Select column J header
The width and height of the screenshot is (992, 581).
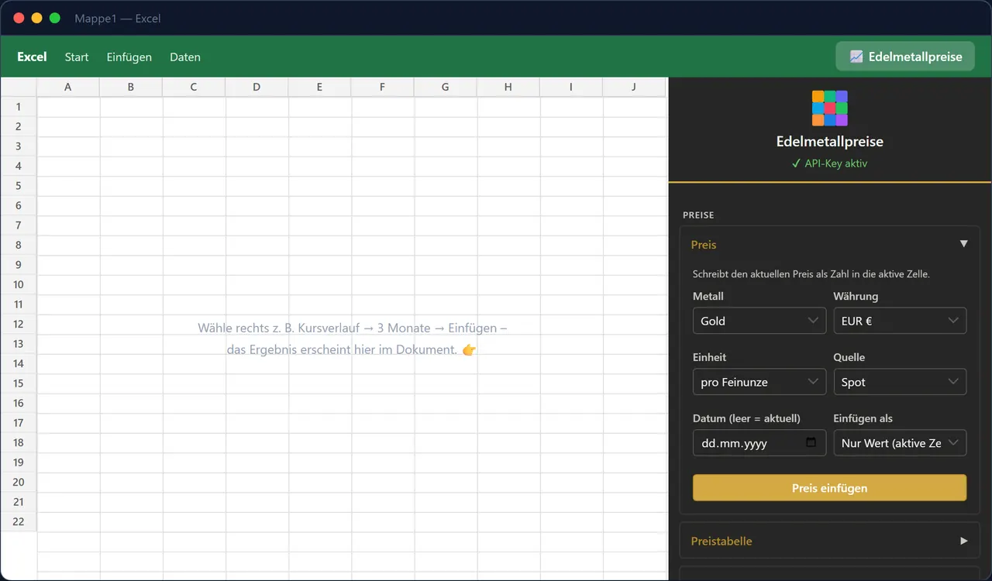click(x=633, y=87)
